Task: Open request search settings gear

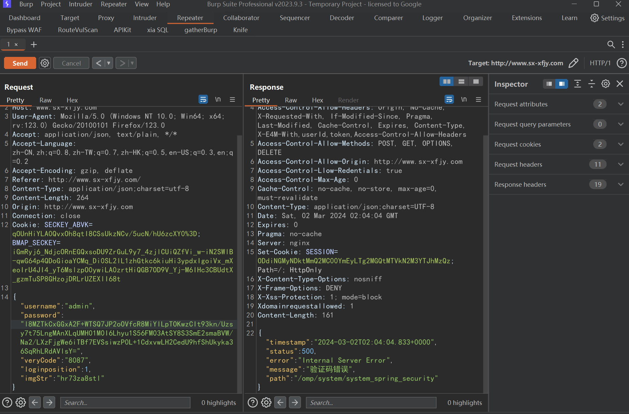Action: (x=21, y=402)
